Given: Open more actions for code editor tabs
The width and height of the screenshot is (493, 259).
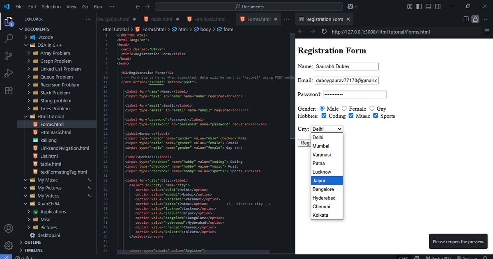Looking at the screenshot, I should (287, 19).
